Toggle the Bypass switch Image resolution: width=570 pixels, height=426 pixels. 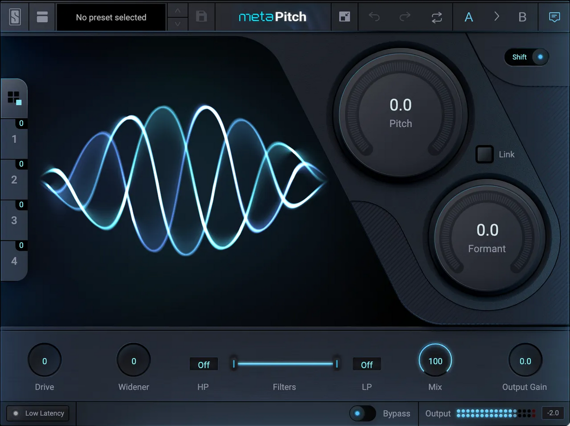(x=362, y=413)
